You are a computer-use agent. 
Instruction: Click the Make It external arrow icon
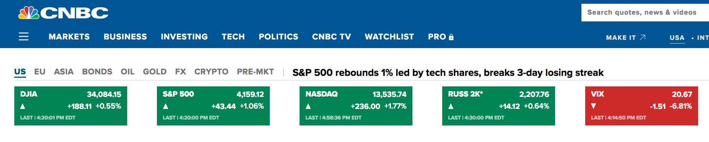click(x=643, y=37)
